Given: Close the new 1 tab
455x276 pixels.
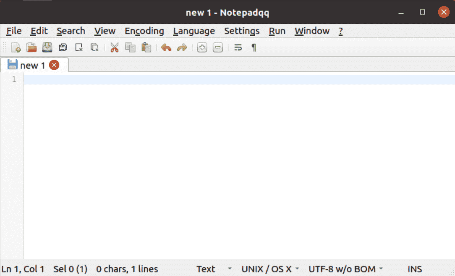Looking at the screenshot, I should pyautogui.click(x=54, y=65).
